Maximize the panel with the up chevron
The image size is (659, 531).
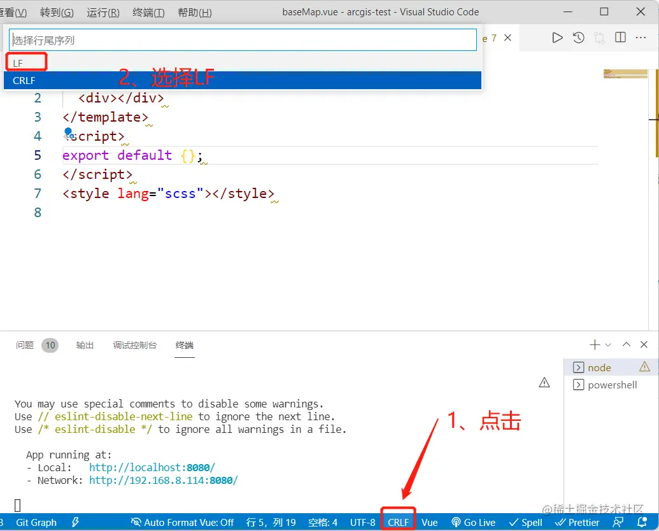pyautogui.click(x=627, y=344)
